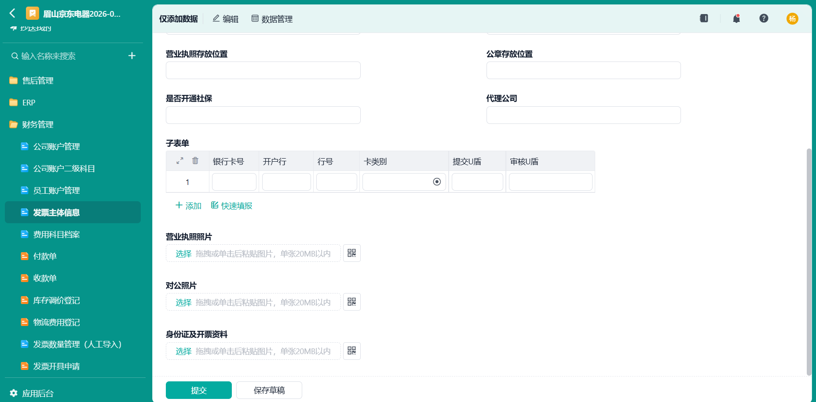Click the subform delete trash icon
The height and width of the screenshot is (402, 816).
[195, 161]
